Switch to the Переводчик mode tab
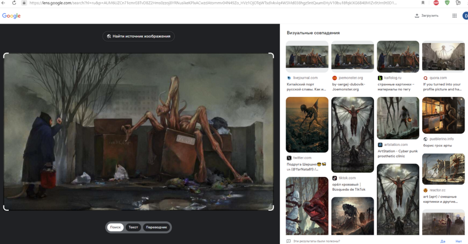The height and width of the screenshot is (244, 468). (x=156, y=227)
